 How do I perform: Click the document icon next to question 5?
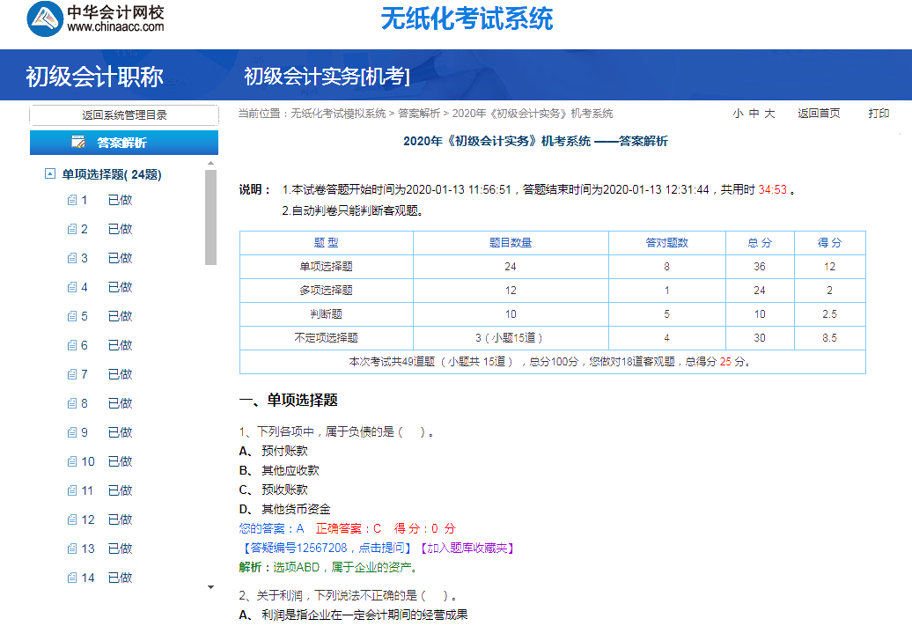pos(72,315)
